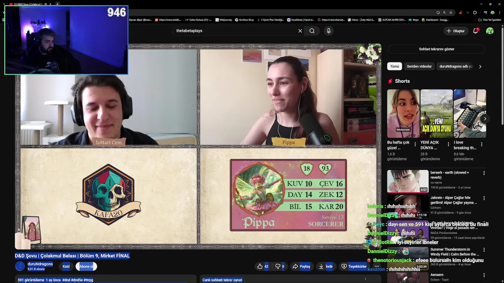Click Sohbet tekrarını göster button

(x=436, y=49)
